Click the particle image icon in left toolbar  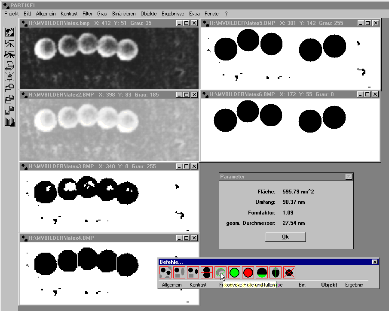pyautogui.click(x=10, y=32)
